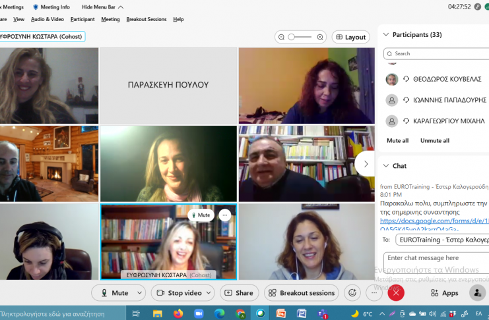489x320 pixels.
Task: Click the Mute all button
Action: click(x=397, y=141)
